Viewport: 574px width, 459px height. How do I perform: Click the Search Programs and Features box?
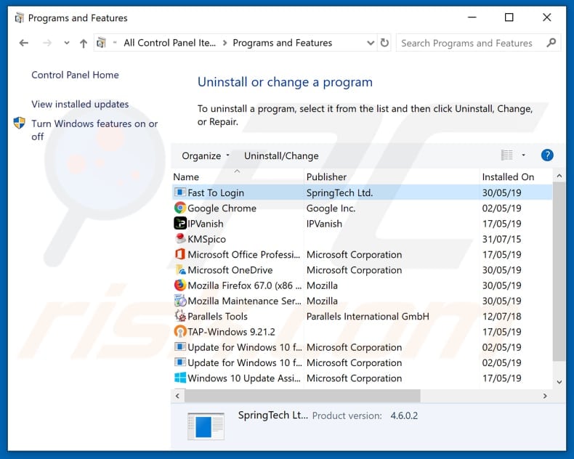pyautogui.click(x=479, y=43)
